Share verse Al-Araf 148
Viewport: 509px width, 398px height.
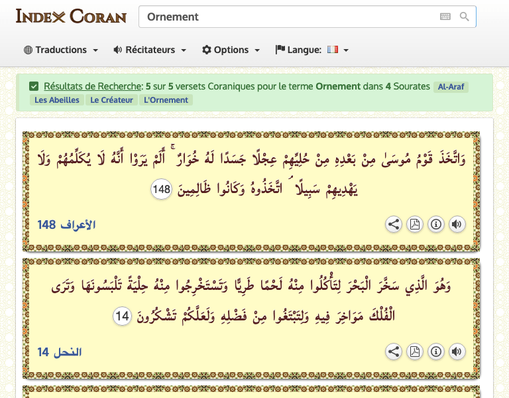394,224
